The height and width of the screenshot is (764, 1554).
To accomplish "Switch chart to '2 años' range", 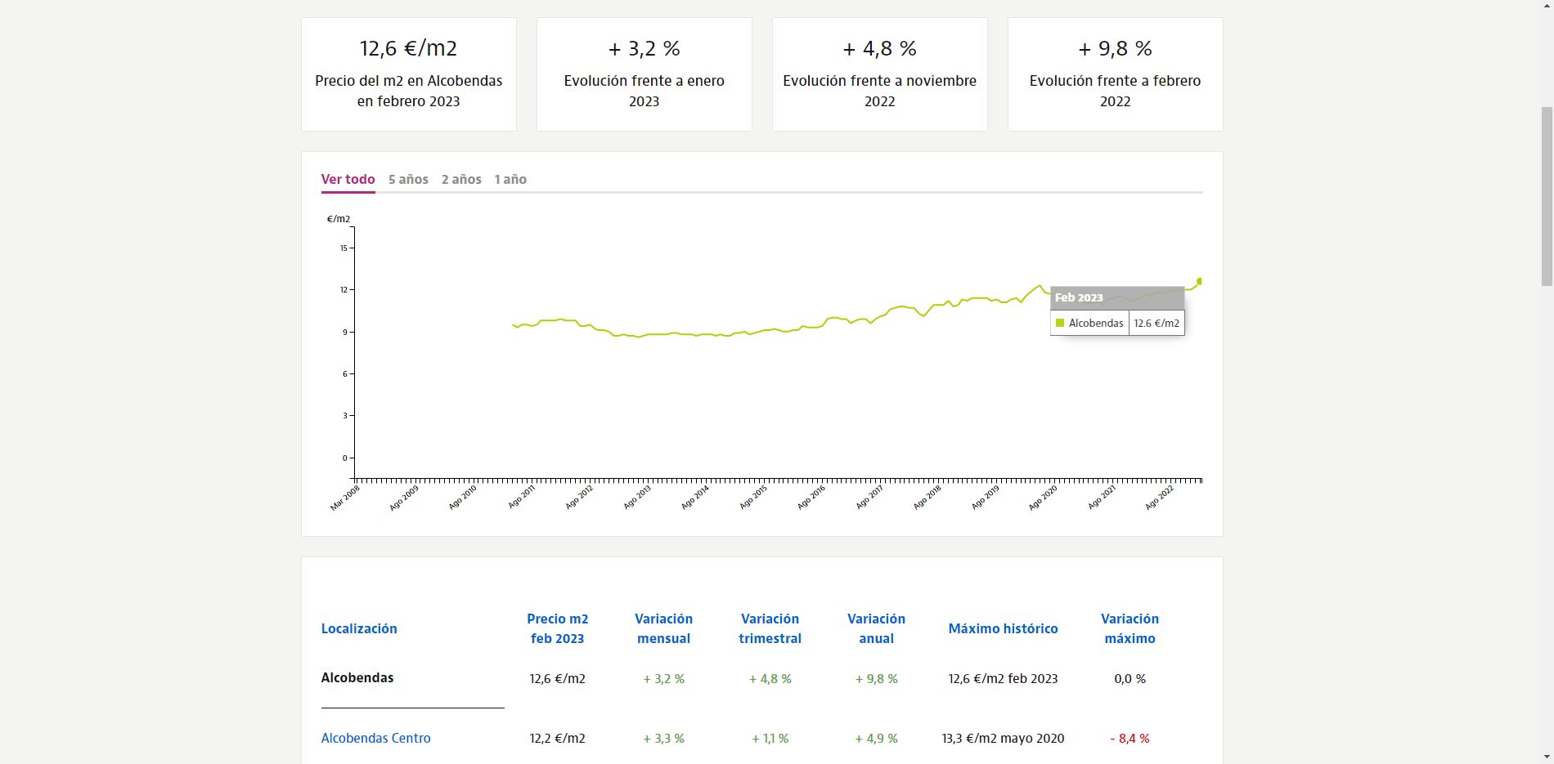I will [461, 179].
